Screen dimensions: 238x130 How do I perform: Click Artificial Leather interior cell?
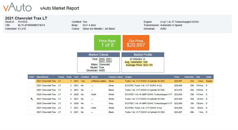pyautogui.click(x=99, y=81)
